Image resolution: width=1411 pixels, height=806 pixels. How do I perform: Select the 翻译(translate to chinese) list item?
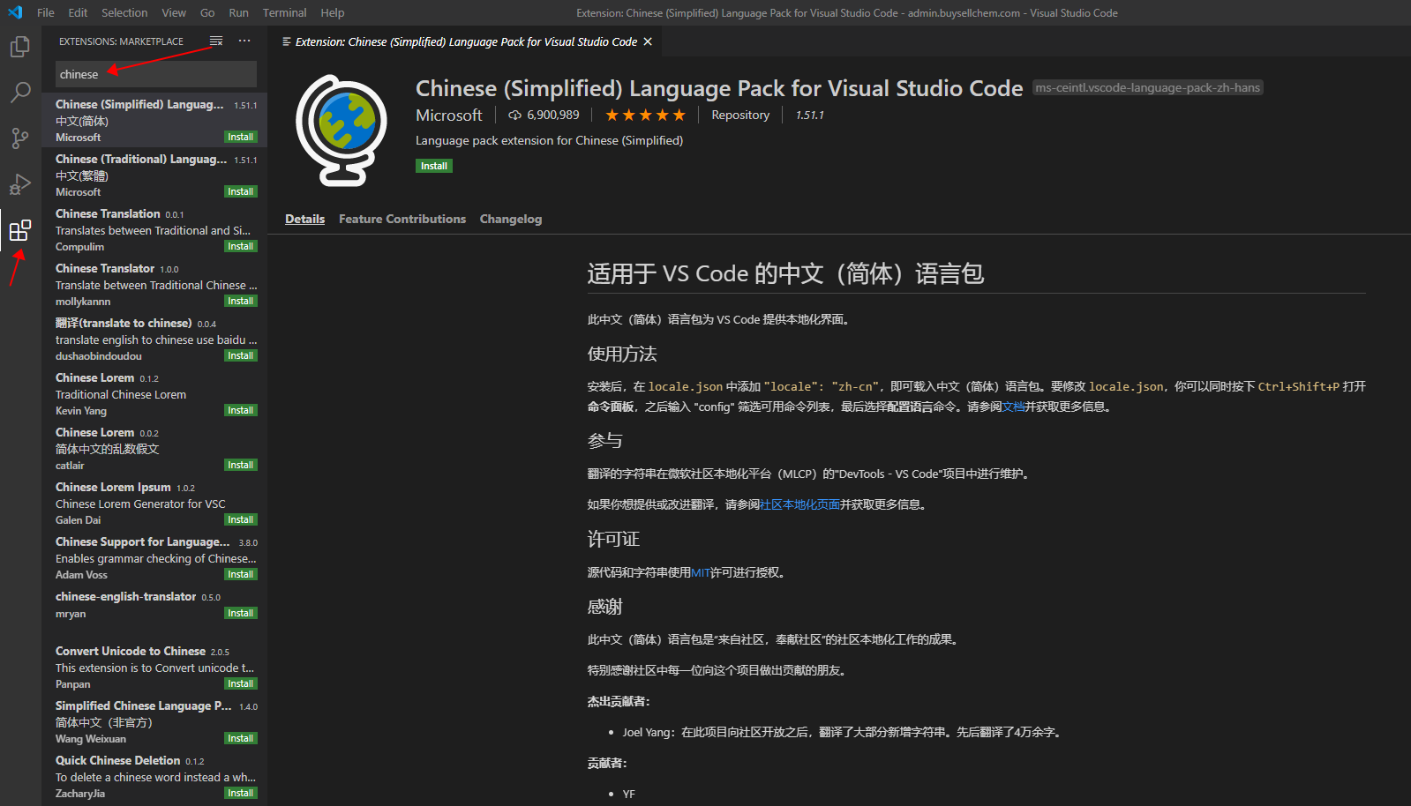[x=154, y=339]
